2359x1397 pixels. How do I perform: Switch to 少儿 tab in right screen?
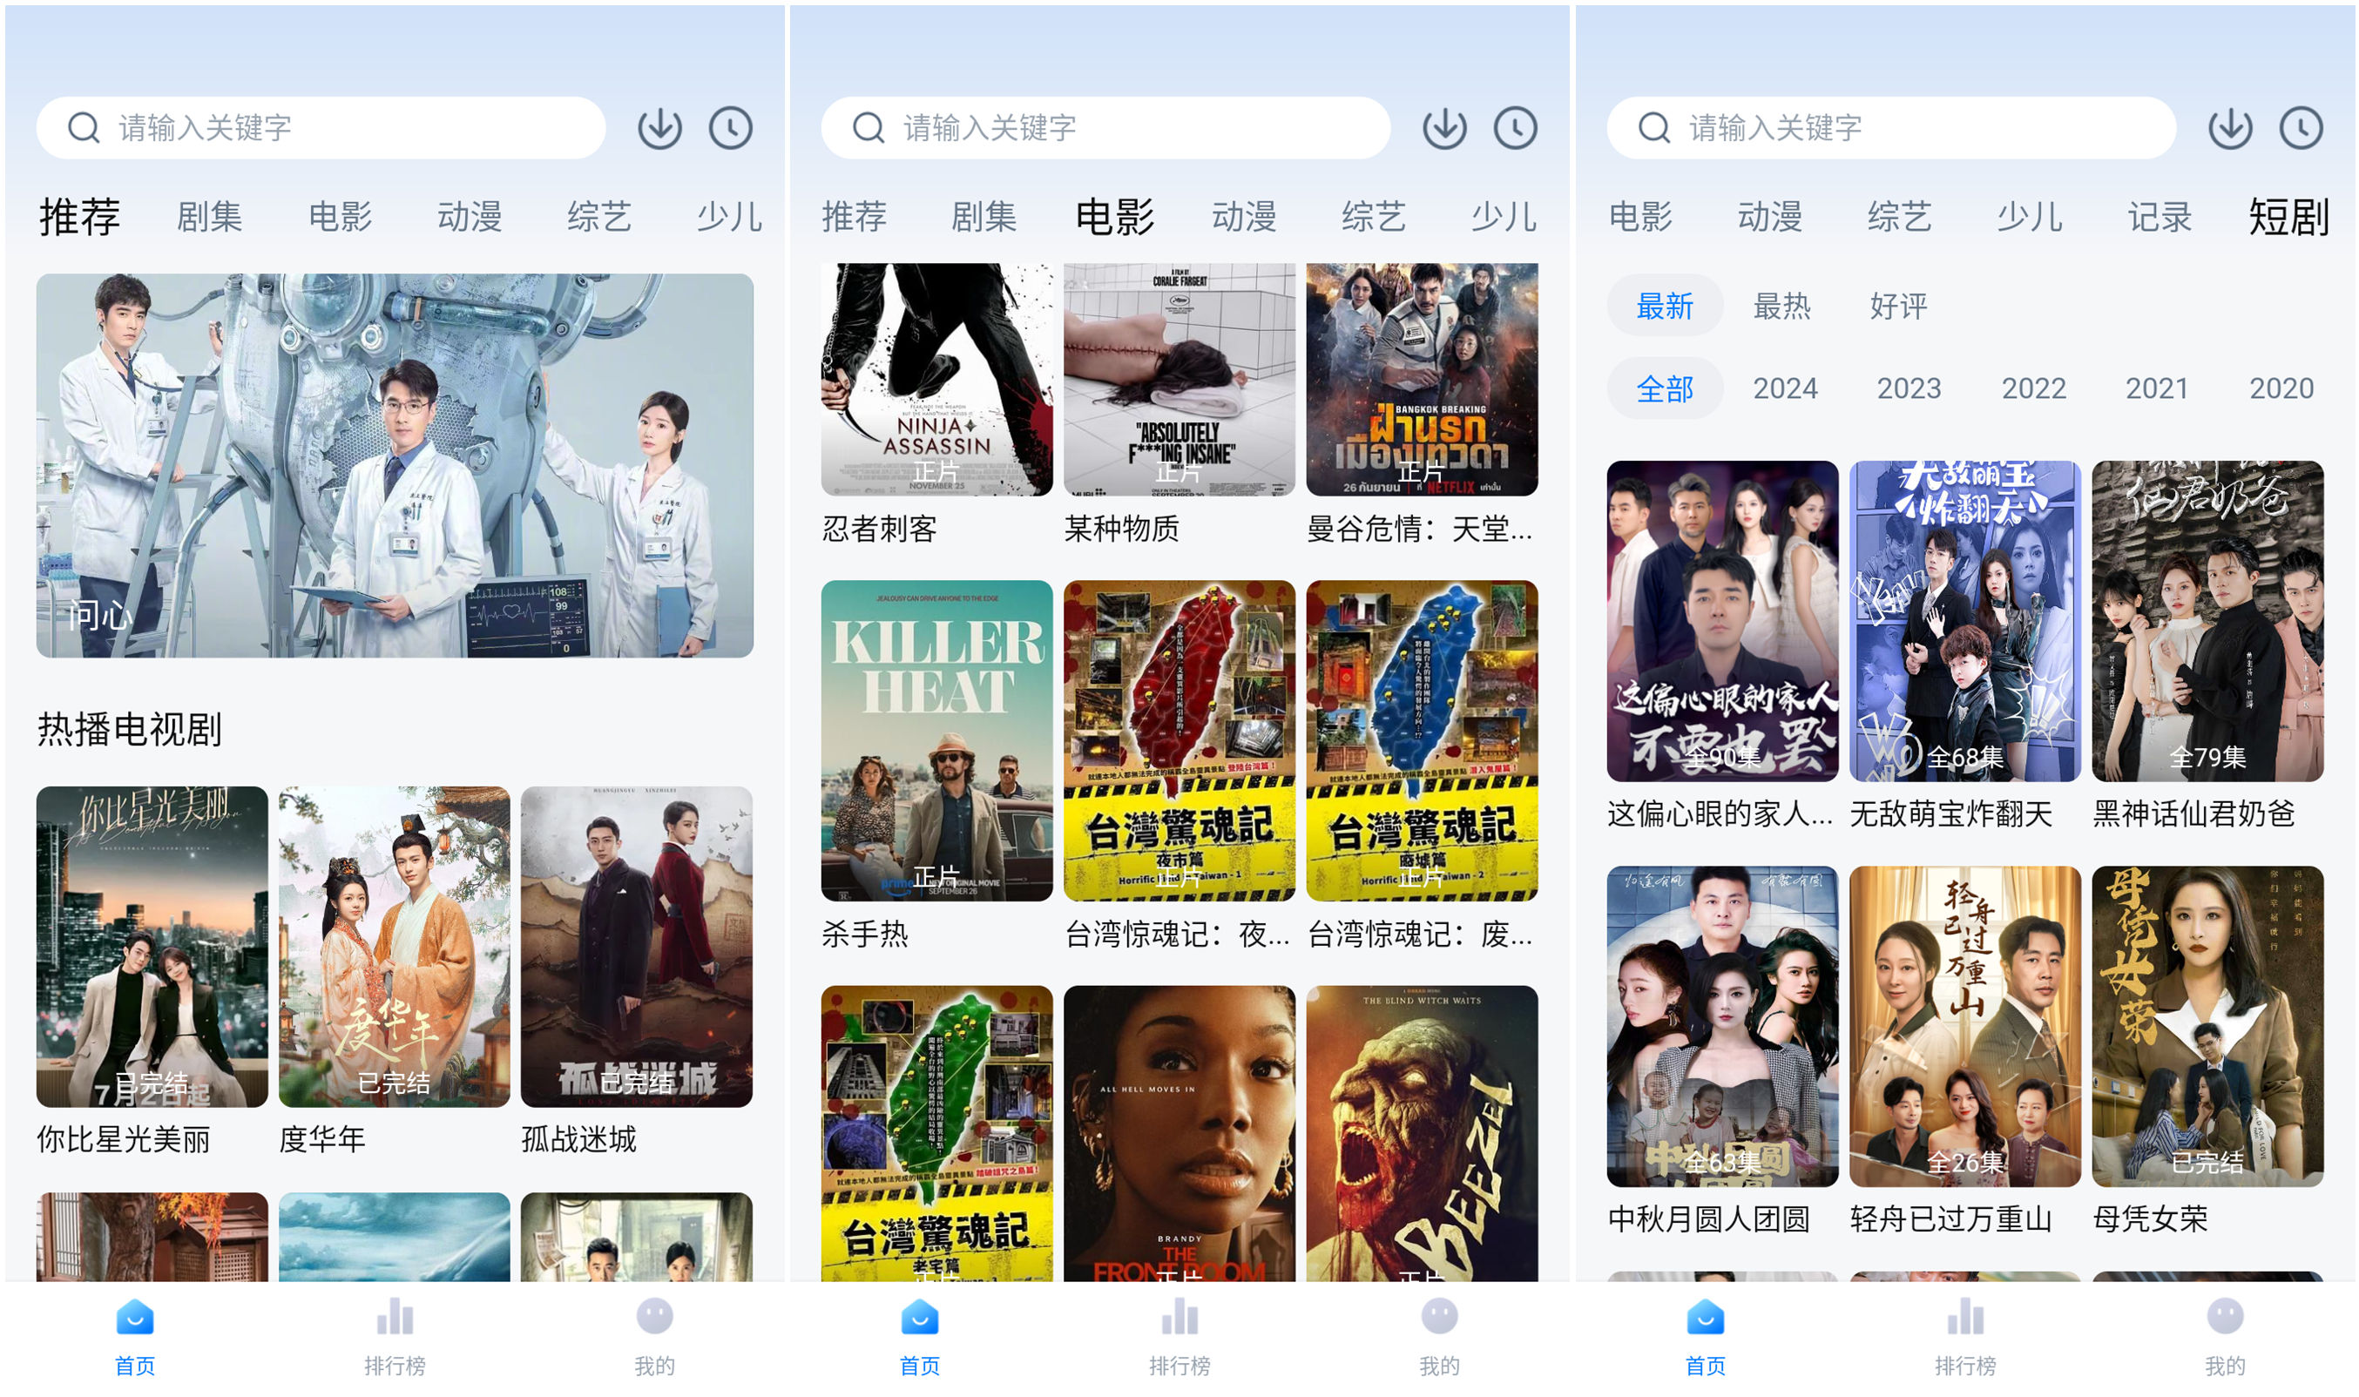[x=2030, y=217]
